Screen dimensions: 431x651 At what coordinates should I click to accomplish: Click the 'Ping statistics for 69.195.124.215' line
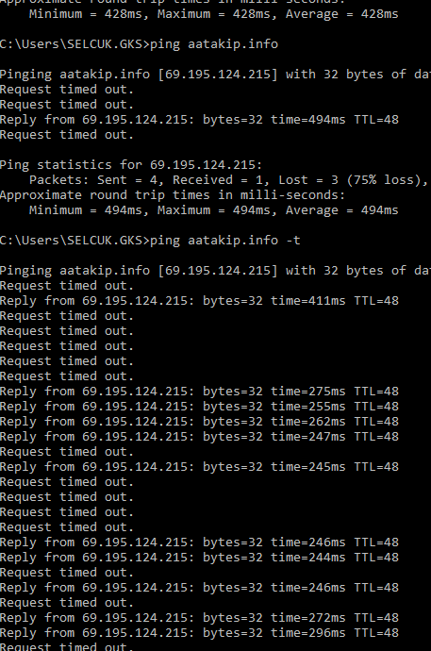pyautogui.click(x=131, y=165)
